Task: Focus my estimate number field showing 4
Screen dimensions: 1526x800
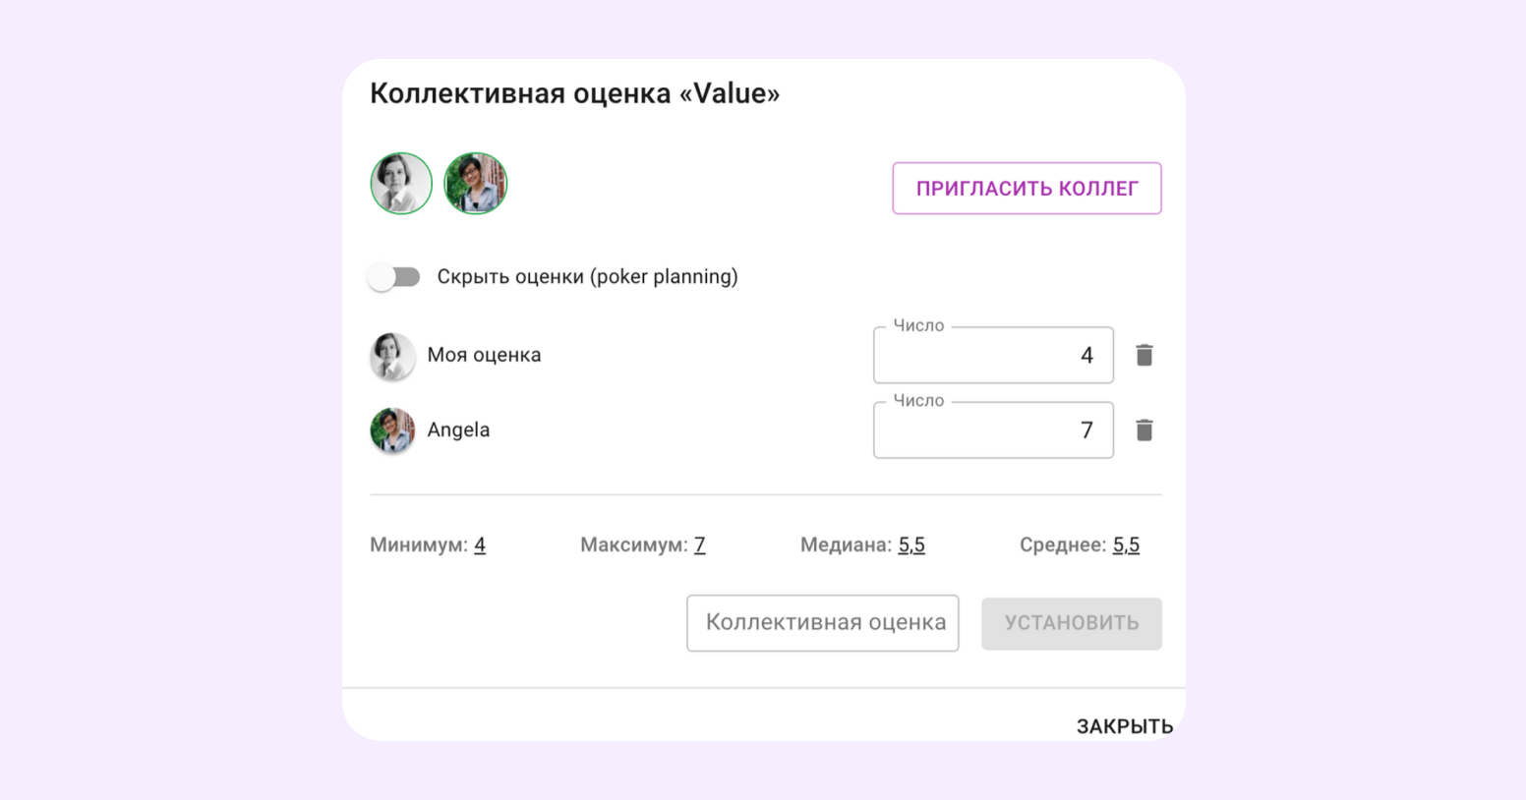Action: [993, 356]
